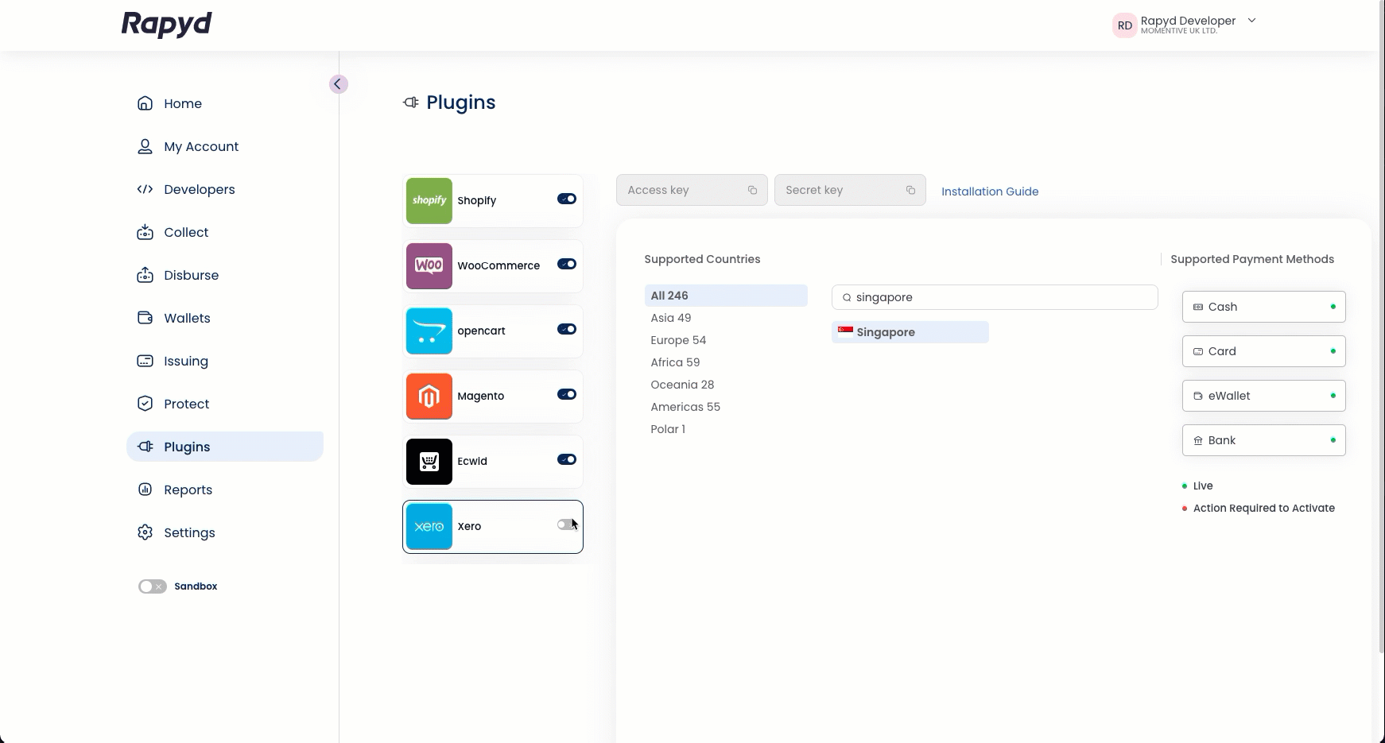
Task: Expand the Bank payment method
Action: tap(1264, 440)
